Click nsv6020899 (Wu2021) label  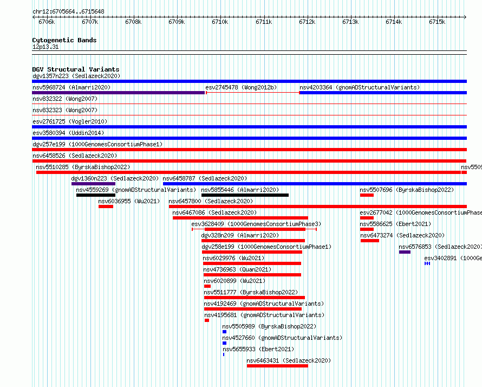235,281
